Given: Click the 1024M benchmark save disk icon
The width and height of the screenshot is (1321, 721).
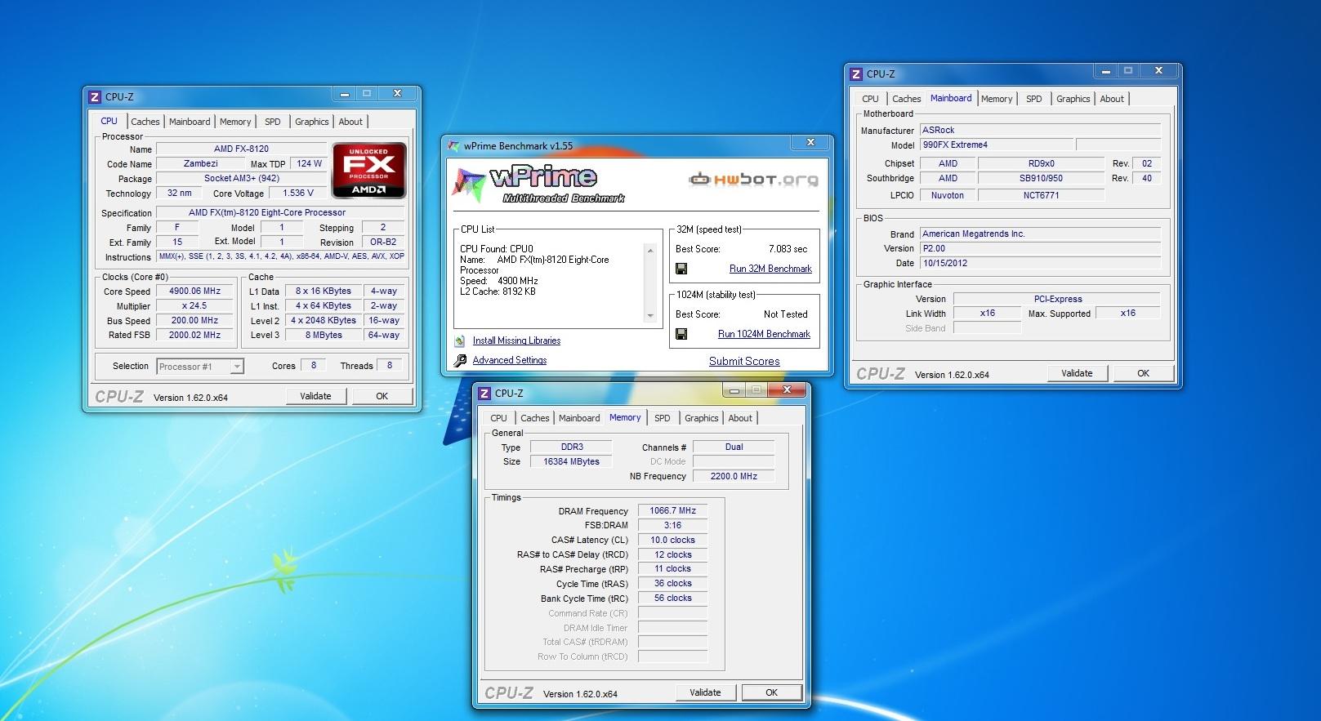Looking at the screenshot, I should click(x=681, y=334).
